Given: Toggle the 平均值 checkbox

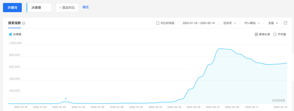Looking at the screenshot, I should click(275, 34).
